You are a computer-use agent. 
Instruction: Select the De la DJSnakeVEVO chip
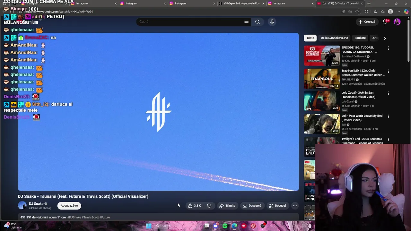point(334,38)
